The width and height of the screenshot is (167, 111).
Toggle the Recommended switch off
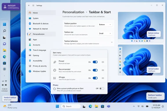[x=95, y=70]
